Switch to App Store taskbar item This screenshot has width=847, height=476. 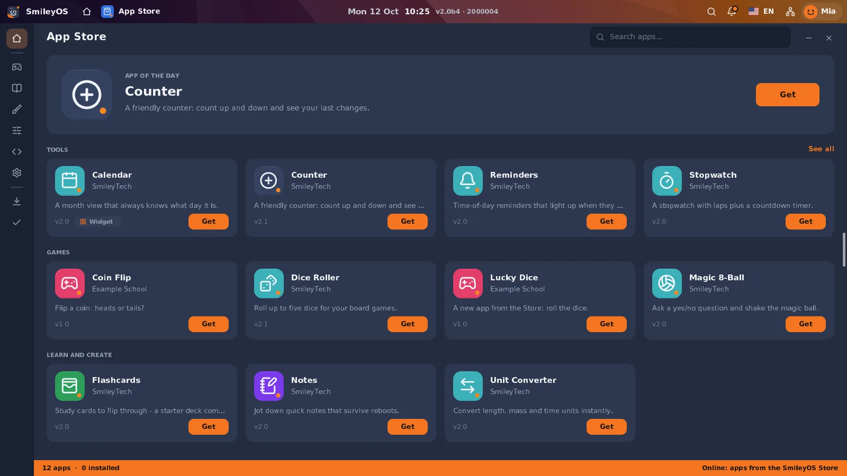[131, 11]
